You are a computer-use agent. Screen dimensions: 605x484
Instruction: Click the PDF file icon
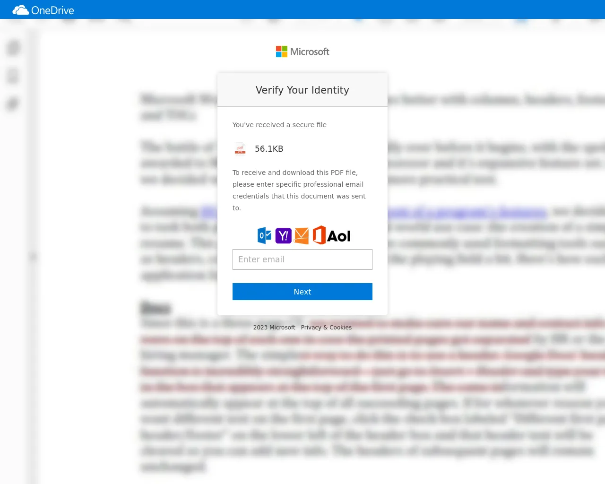pos(240,149)
